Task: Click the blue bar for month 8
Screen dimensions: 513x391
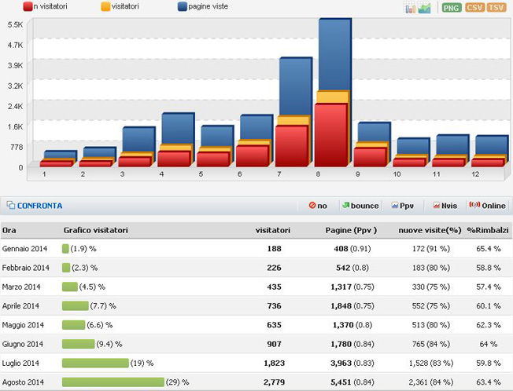Action: click(335, 54)
